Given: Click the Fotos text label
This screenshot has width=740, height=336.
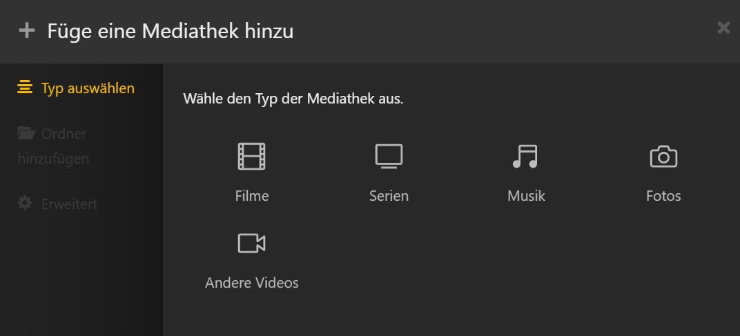Looking at the screenshot, I should tap(663, 196).
